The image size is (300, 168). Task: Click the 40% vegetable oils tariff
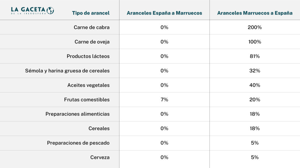pyautogui.click(x=255, y=85)
